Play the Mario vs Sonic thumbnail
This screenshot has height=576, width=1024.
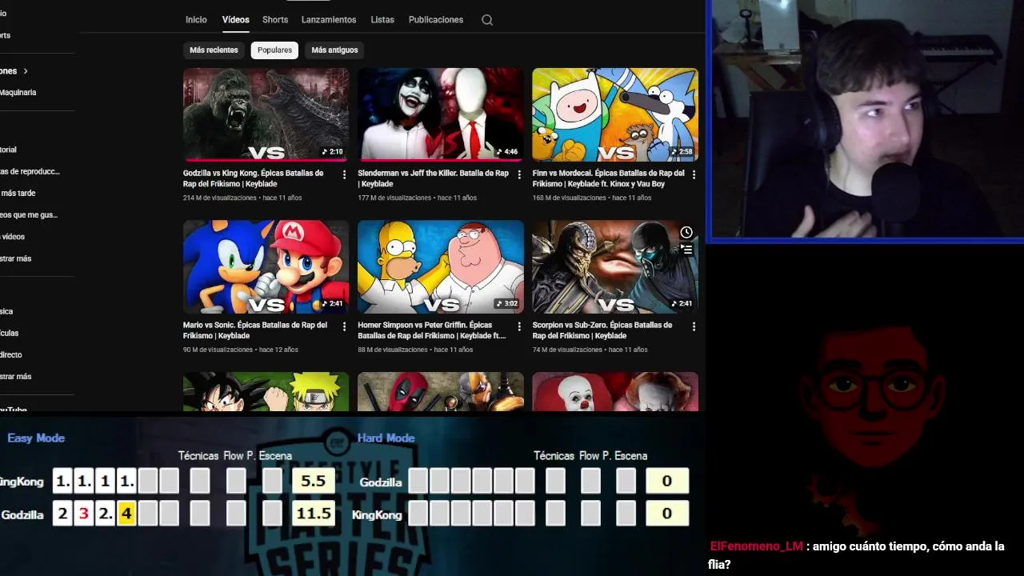(266, 266)
